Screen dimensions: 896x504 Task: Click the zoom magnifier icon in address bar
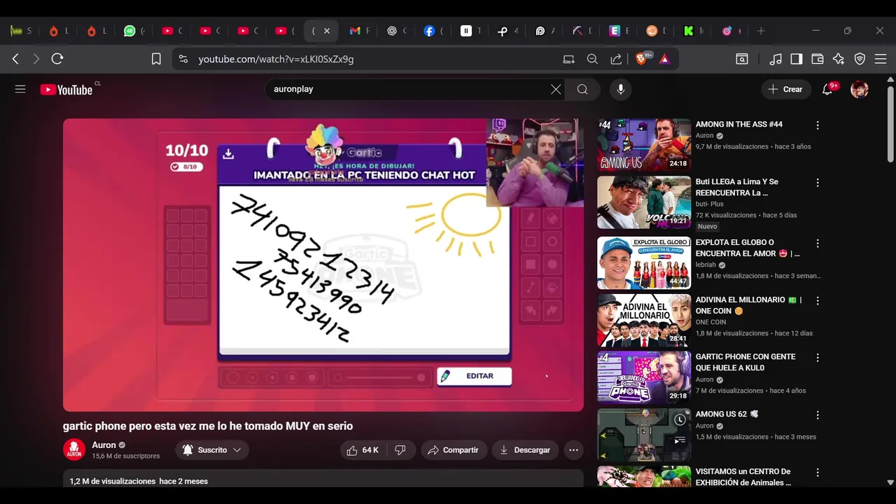coord(592,59)
